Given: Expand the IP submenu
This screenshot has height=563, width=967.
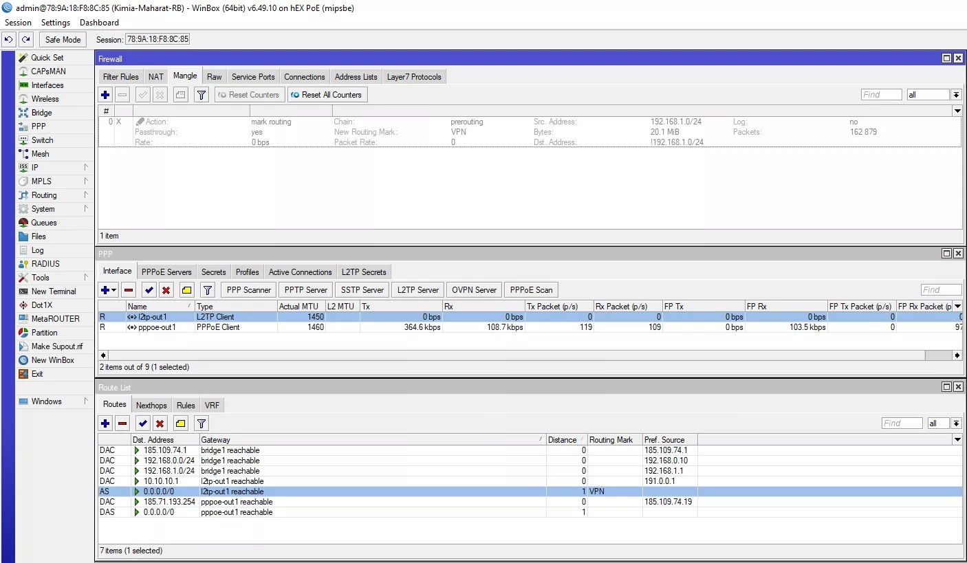Looking at the screenshot, I should [x=55, y=168].
